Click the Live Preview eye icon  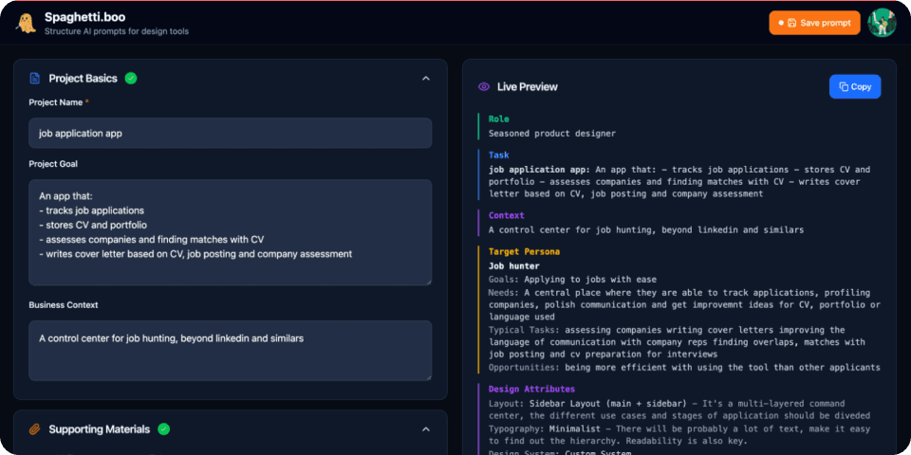coord(483,87)
